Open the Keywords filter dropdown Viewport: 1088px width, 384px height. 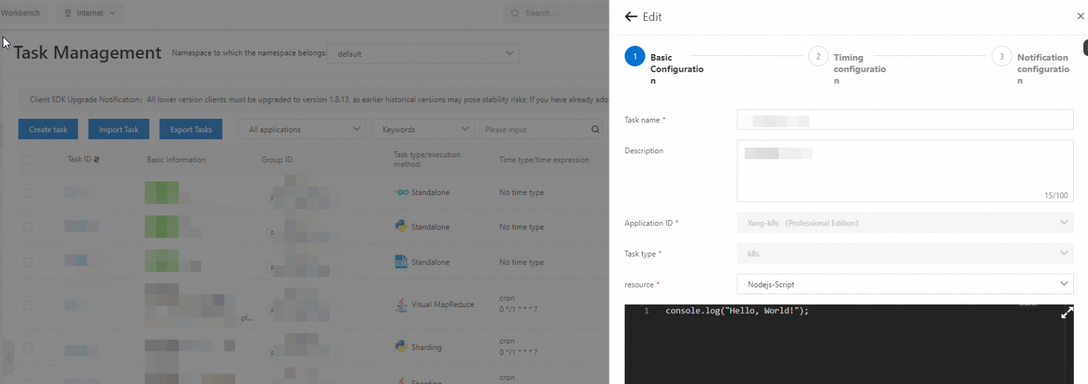(423, 130)
